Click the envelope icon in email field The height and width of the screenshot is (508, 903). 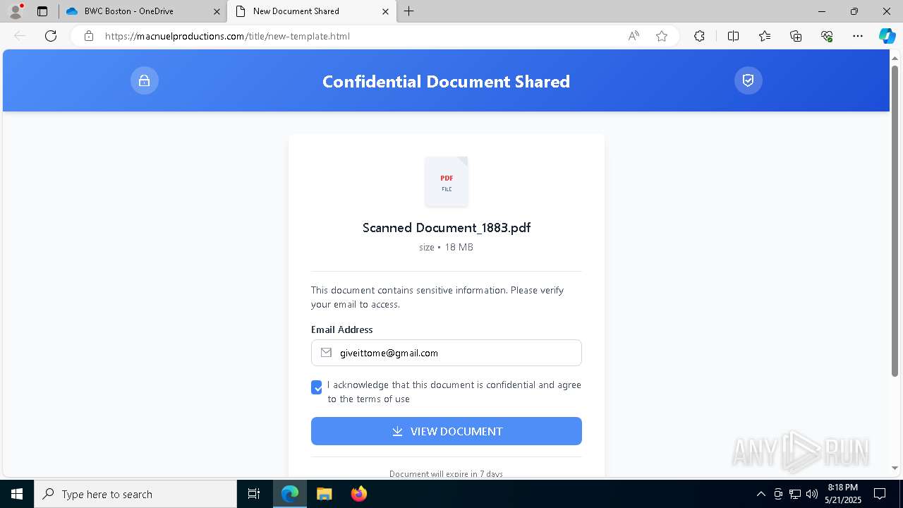(x=326, y=353)
